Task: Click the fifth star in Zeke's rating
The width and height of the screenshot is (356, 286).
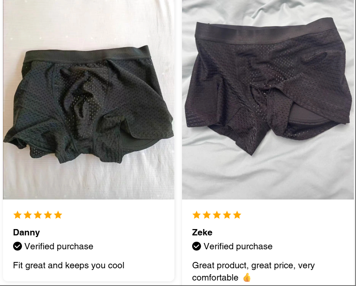Action: click(237, 215)
